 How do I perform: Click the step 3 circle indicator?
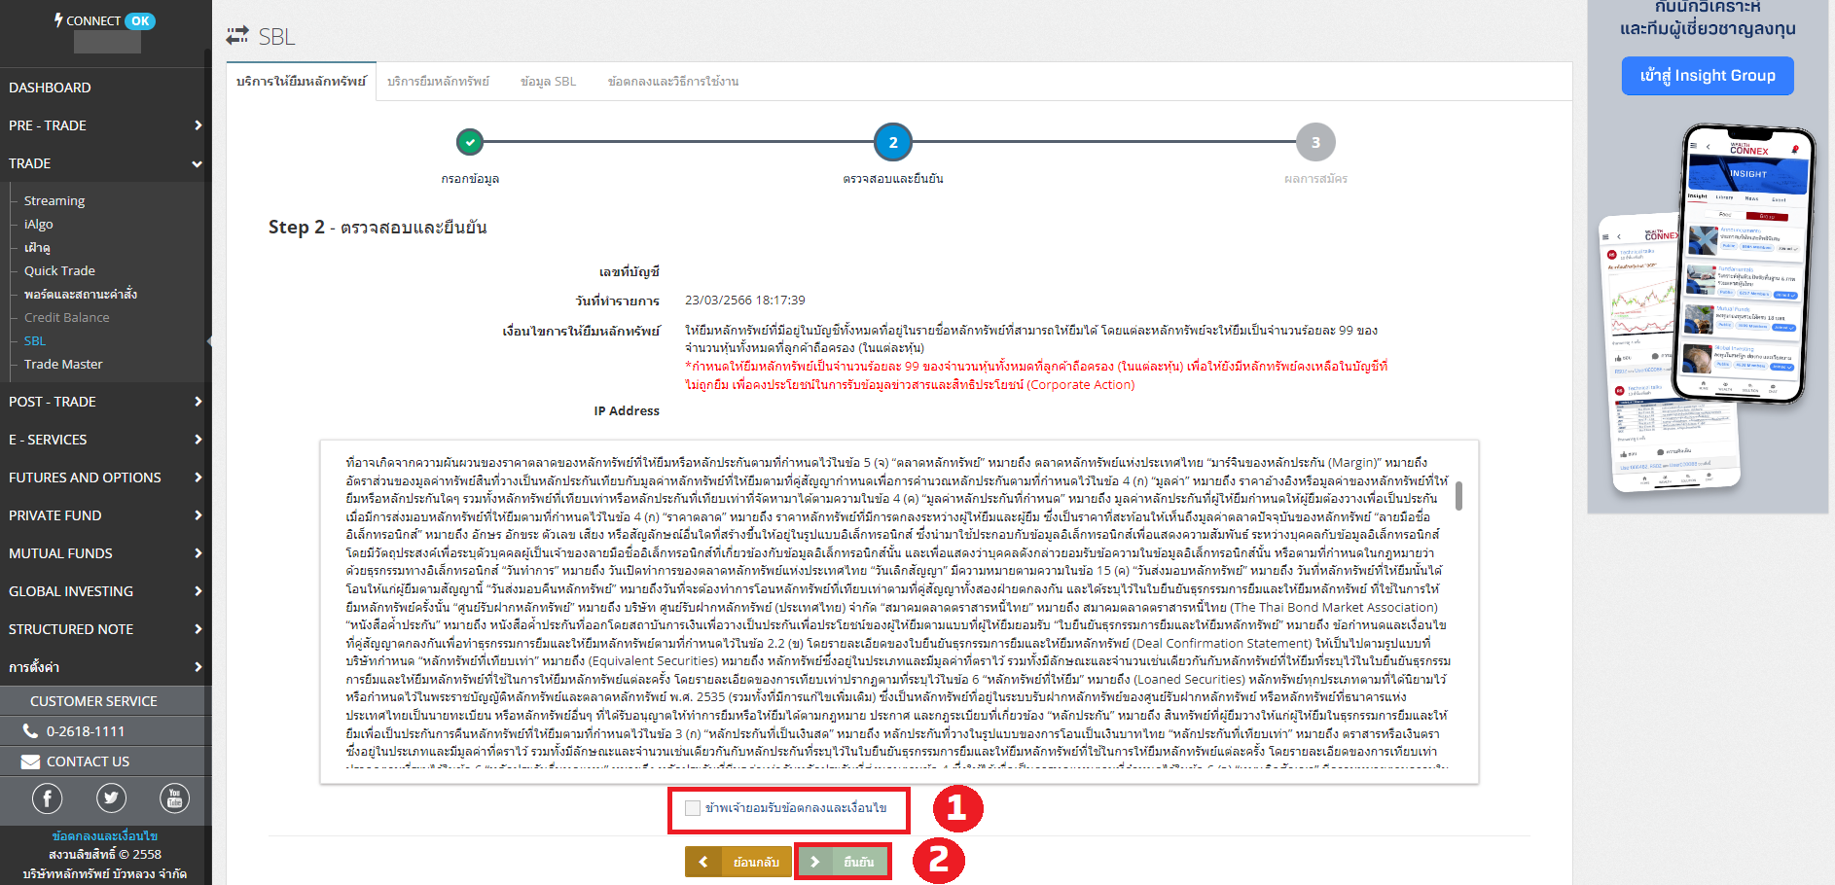1315,142
